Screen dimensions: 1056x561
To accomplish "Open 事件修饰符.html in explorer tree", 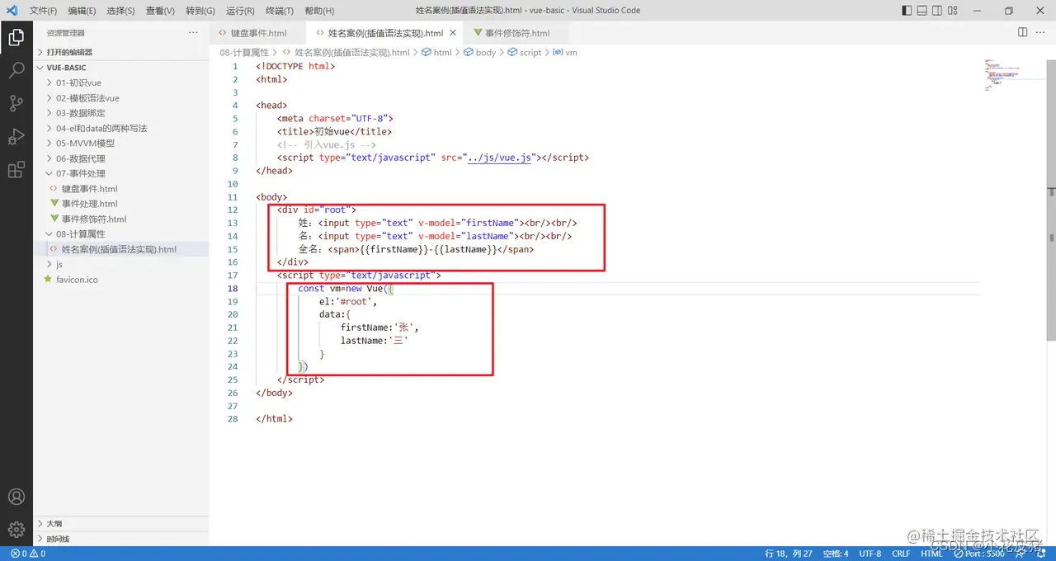I will [x=121, y=219].
